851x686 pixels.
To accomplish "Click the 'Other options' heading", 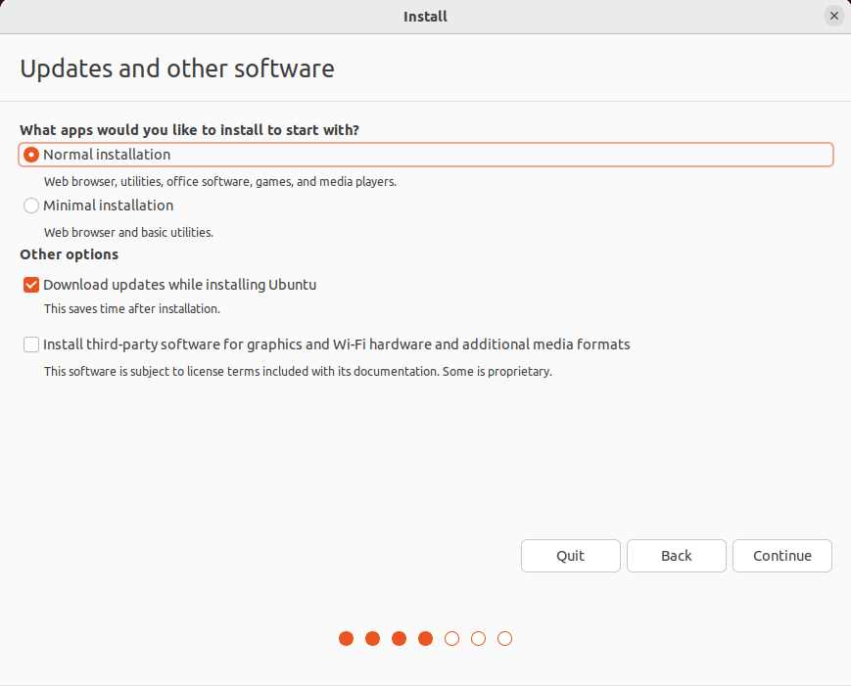I will tap(69, 254).
